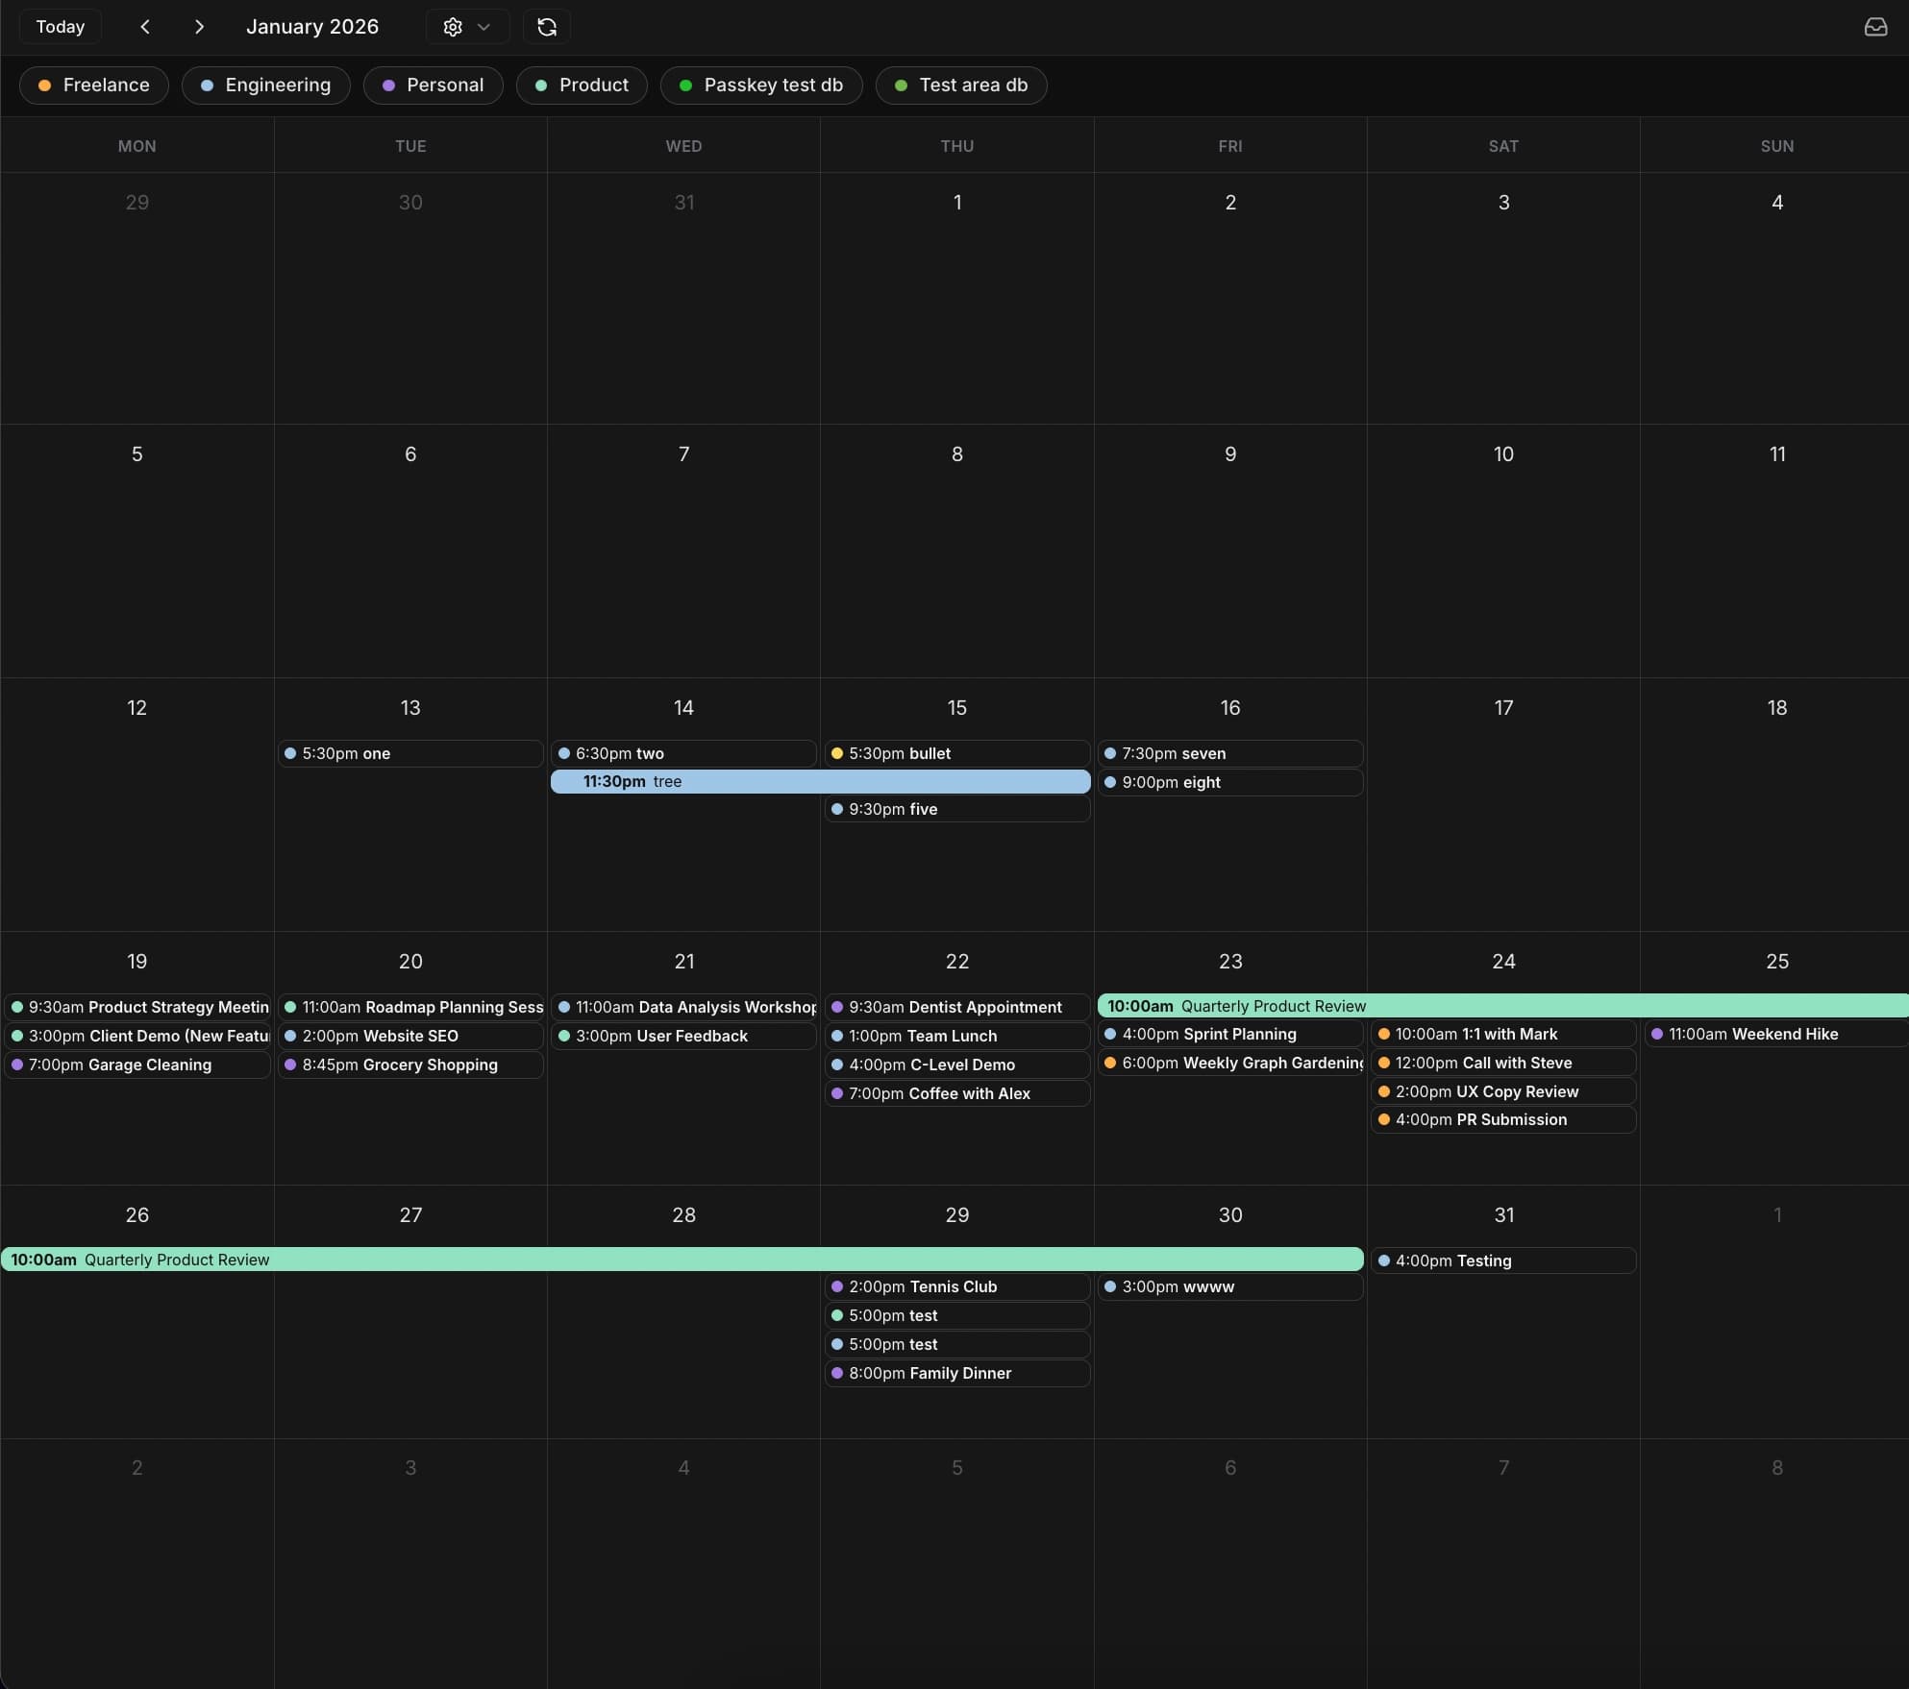Toggle the Personal calendar filter
Viewport: 1909px width, 1689px height.
click(x=433, y=86)
